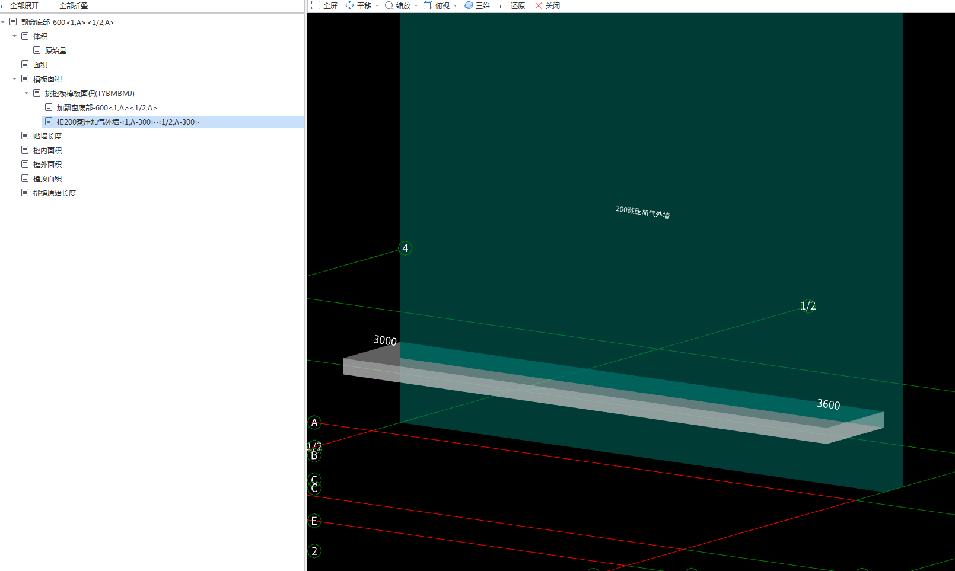Click the 俯视 top view icon

pyautogui.click(x=428, y=5)
